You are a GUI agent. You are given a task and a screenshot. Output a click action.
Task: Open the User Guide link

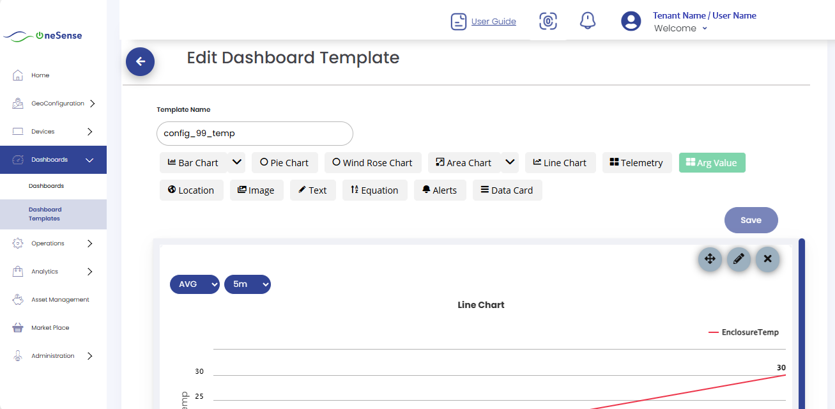point(492,21)
